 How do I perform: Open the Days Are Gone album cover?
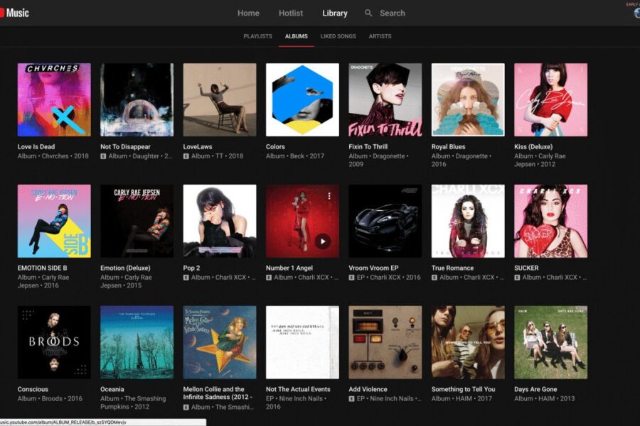tap(551, 342)
